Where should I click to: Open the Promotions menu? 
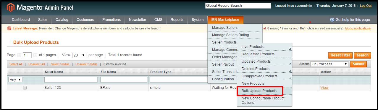(112, 20)
